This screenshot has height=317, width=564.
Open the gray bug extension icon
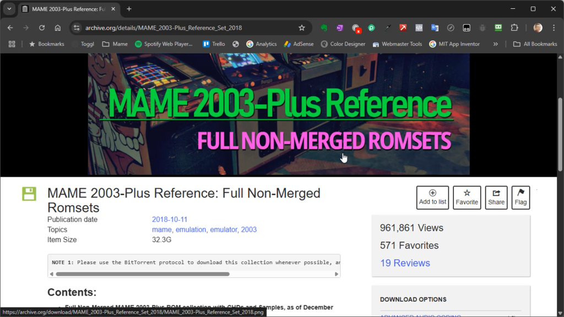pos(482,28)
